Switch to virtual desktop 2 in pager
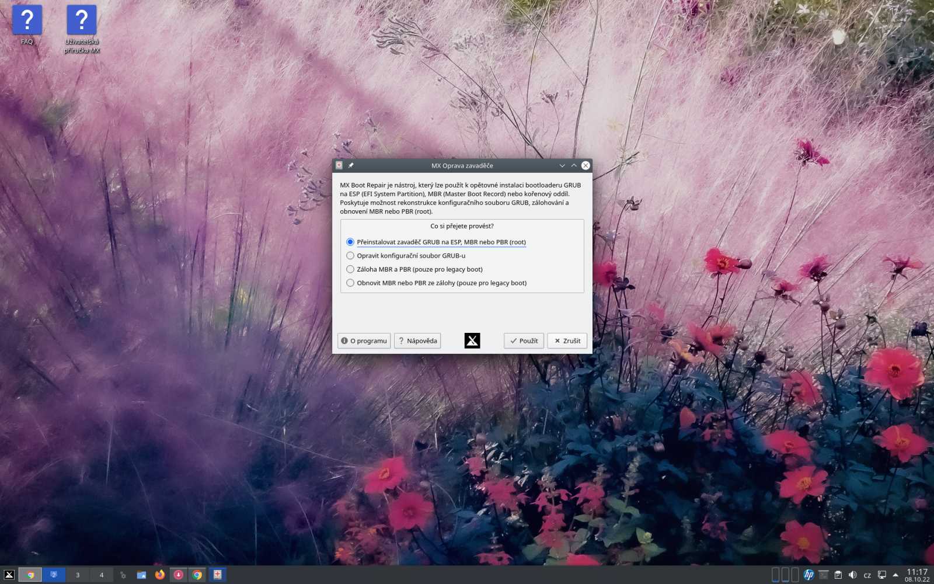 [54, 575]
